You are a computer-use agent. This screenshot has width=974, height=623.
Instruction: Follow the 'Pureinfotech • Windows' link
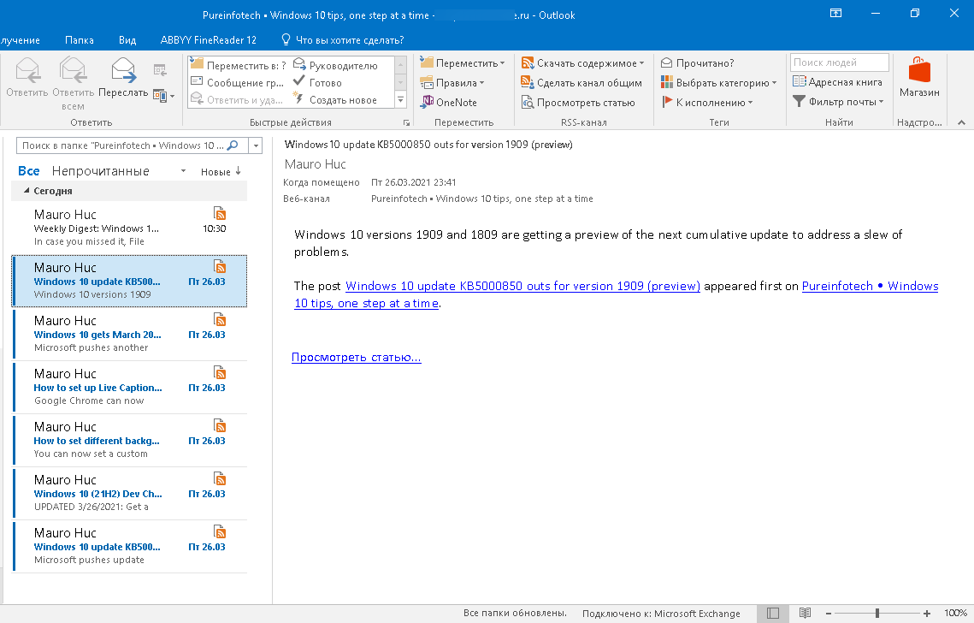click(x=871, y=286)
